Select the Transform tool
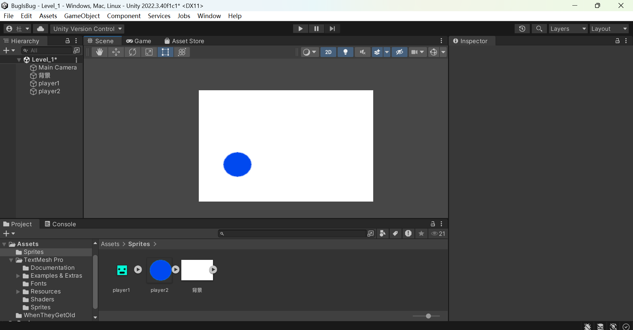This screenshot has width=633, height=330. [182, 52]
